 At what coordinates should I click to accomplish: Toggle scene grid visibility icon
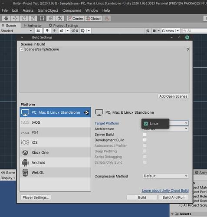pos(83,31)
